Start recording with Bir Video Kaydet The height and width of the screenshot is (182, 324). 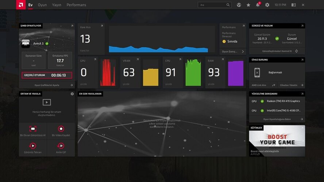tap(61, 131)
